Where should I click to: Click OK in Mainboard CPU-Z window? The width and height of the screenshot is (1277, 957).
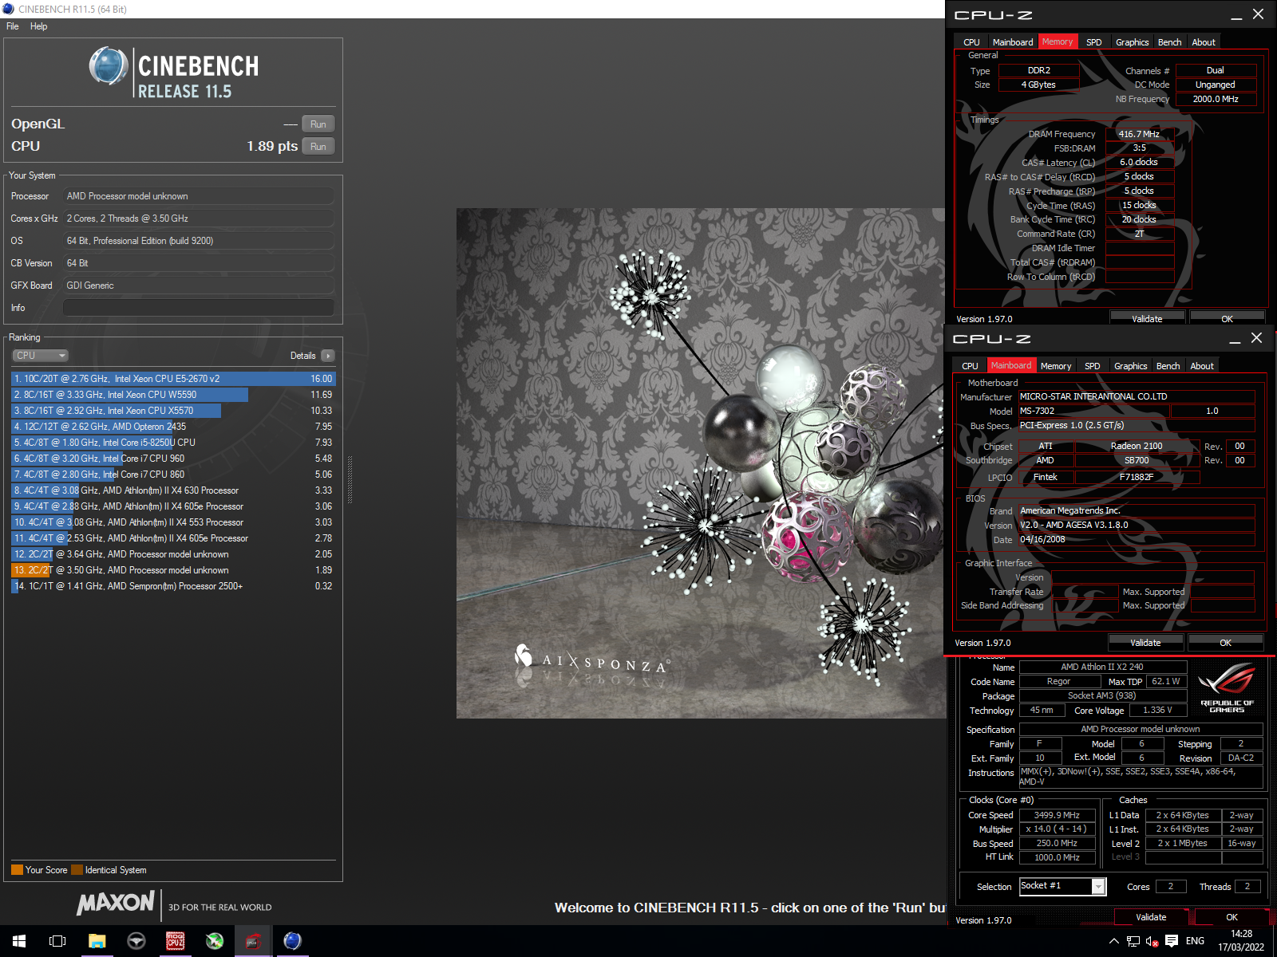click(1226, 642)
